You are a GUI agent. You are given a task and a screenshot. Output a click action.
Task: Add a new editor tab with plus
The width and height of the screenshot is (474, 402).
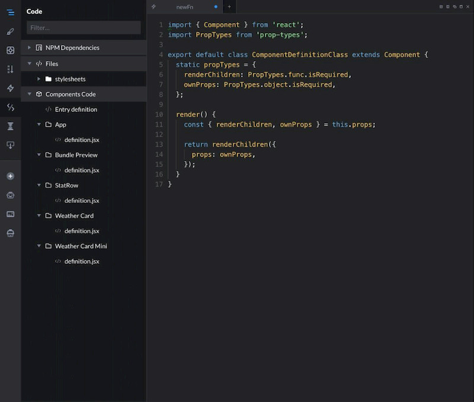[229, 7]
